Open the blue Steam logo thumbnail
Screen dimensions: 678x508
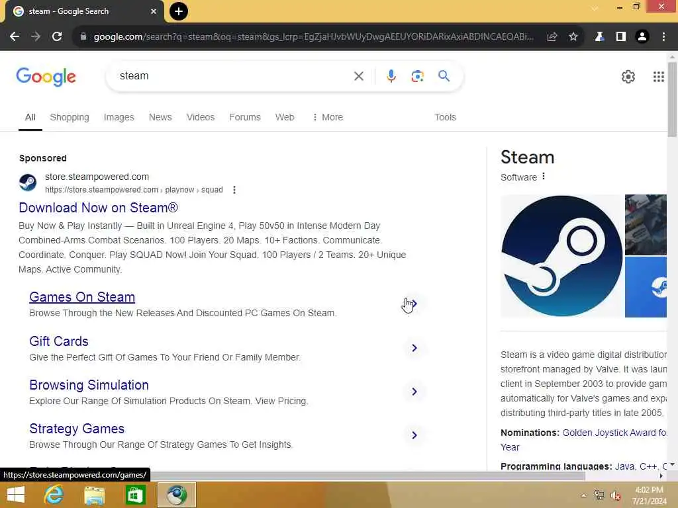(646, 287)
